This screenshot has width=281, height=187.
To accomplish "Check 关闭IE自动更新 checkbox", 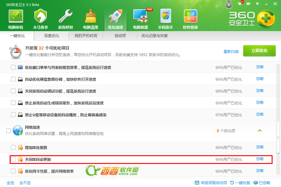I will [x=13, y=159].
